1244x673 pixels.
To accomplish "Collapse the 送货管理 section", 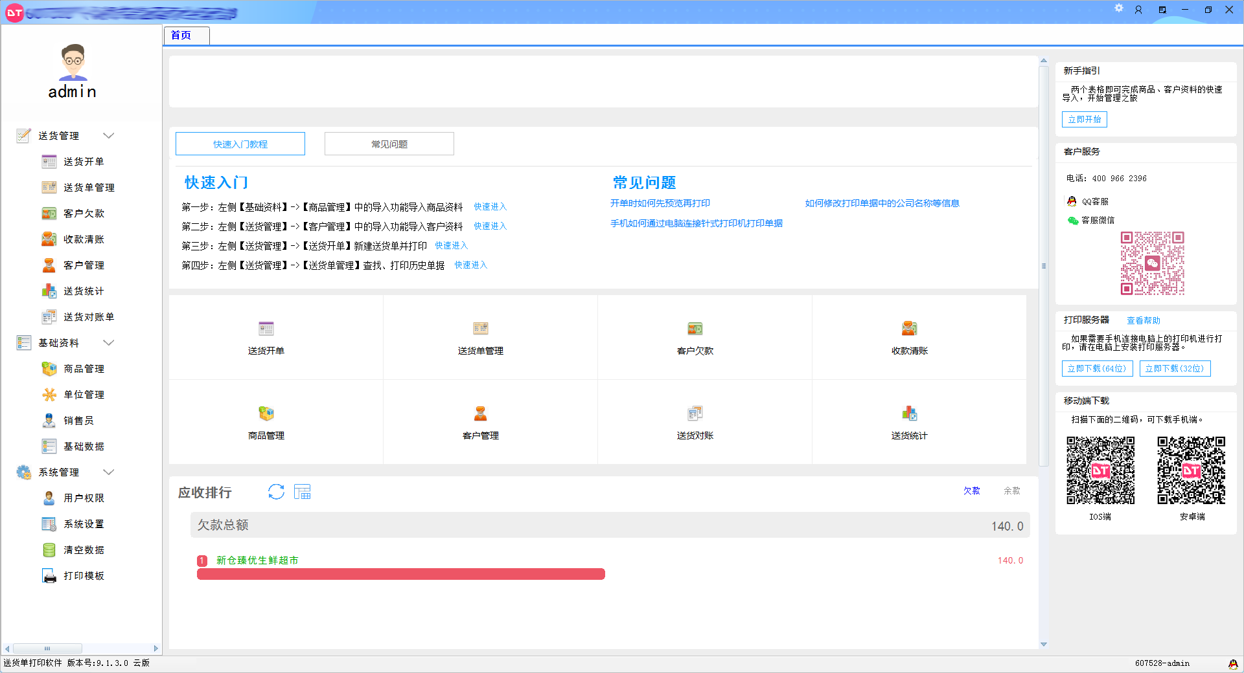I will coord(109,135).
